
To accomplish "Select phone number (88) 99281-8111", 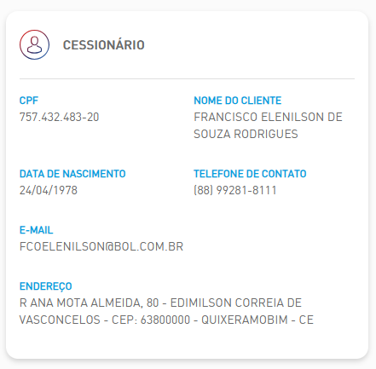I will pyautogui.click(x=235, y=190).
